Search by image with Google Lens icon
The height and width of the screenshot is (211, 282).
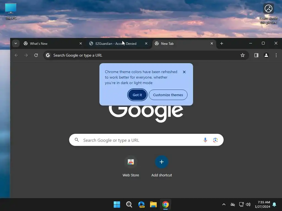coord(215,140)
